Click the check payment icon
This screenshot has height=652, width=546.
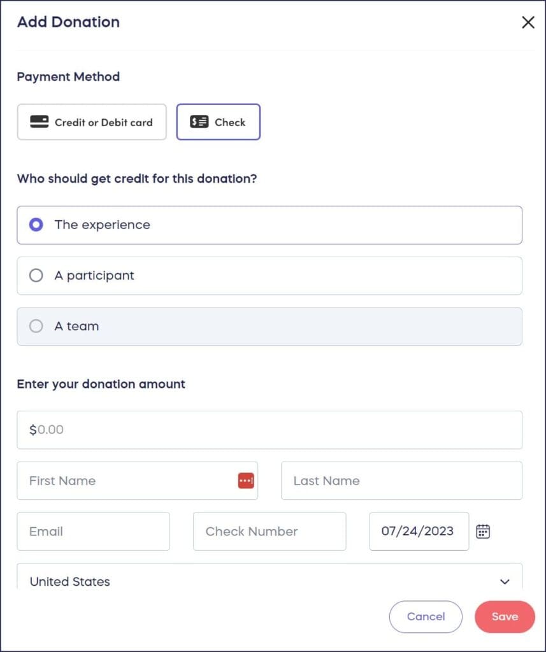(x=199, y=122)
